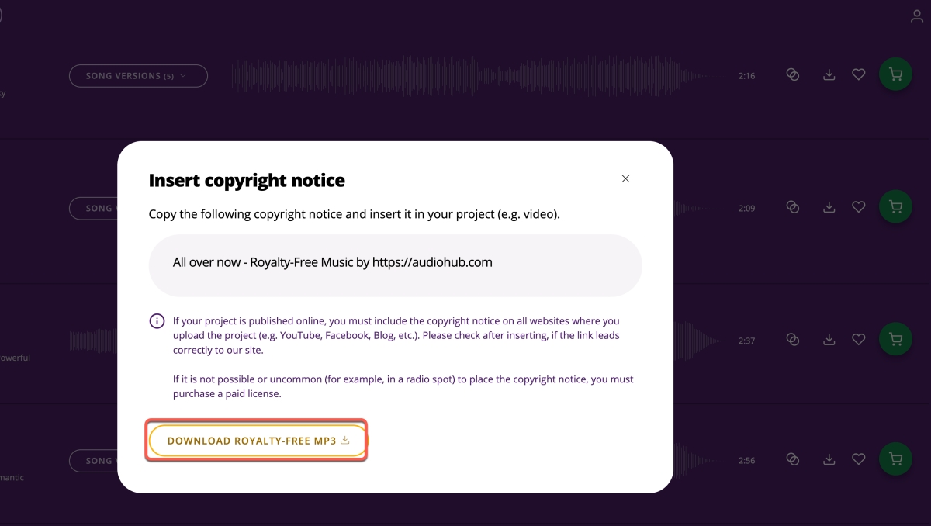Like the 2:09 track heart icon
The height and width of the screenshot is (526, 931).
pyautogui.click(x=858, y=208)
